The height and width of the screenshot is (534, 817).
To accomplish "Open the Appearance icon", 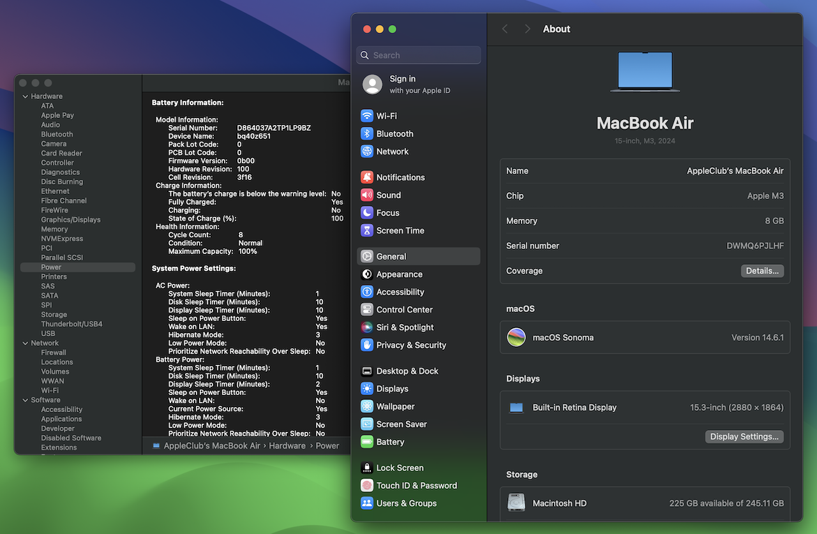I will point(367,274).
